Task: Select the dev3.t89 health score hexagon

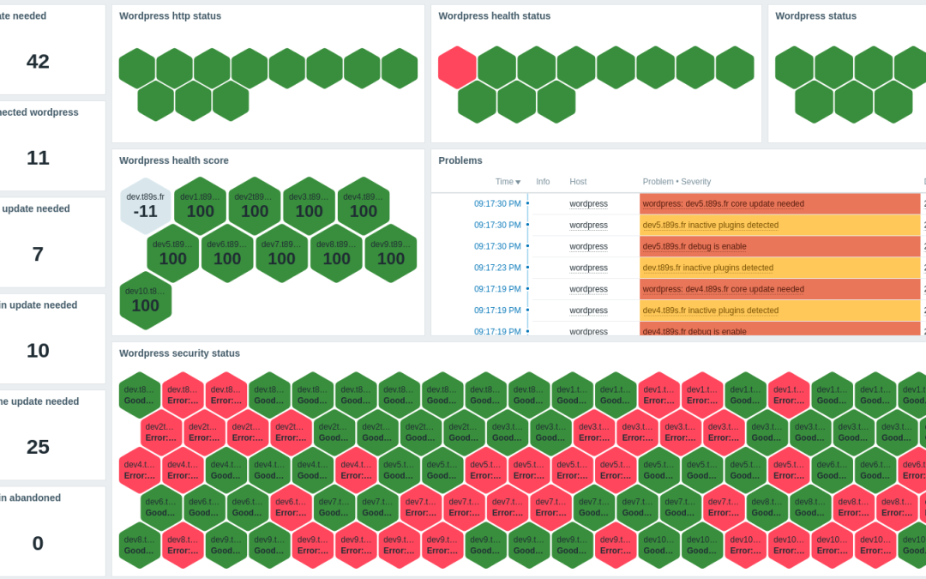Action: click(309, 206)
